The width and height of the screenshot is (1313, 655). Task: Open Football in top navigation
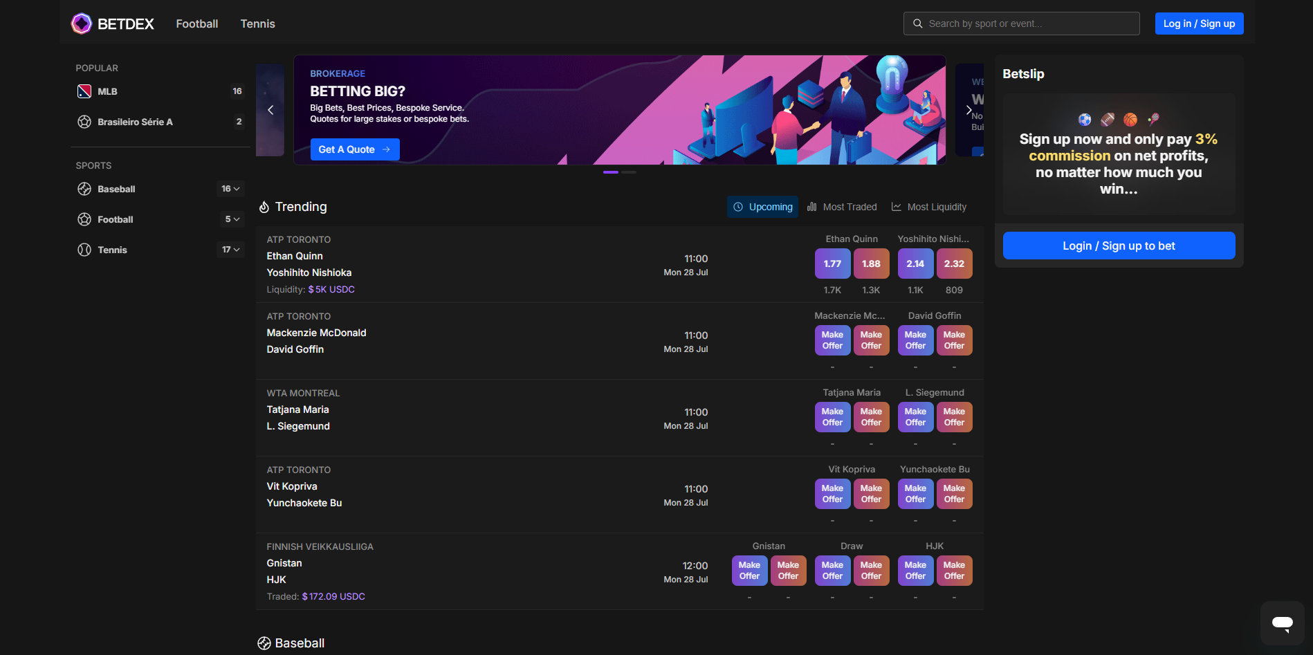pyautogui.click(x=196, y=24)
